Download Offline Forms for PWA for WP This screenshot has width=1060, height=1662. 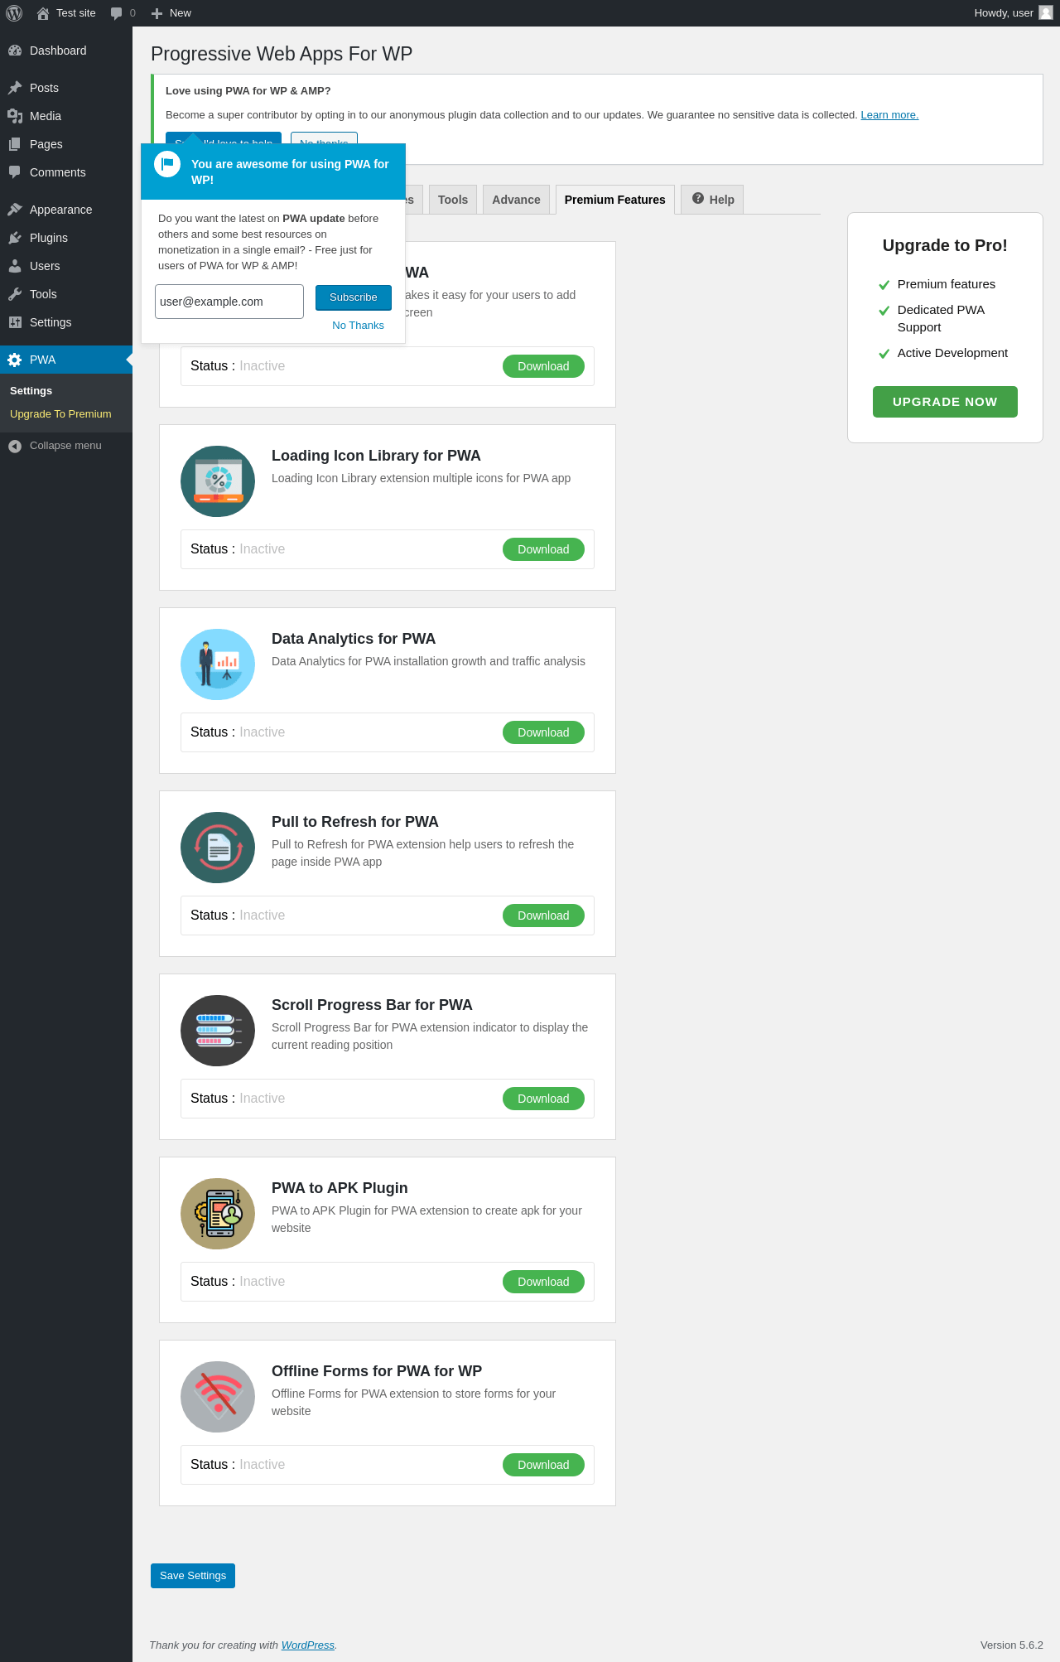click(543, 1465)
